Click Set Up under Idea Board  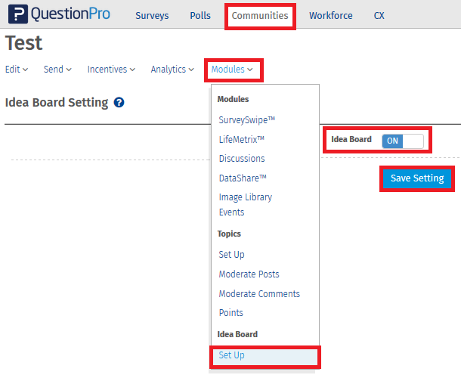tap(232, 355)
